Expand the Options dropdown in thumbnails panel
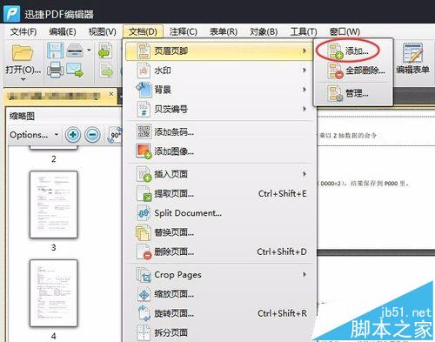The image size is (435, 342). click(x=34, y=135)
